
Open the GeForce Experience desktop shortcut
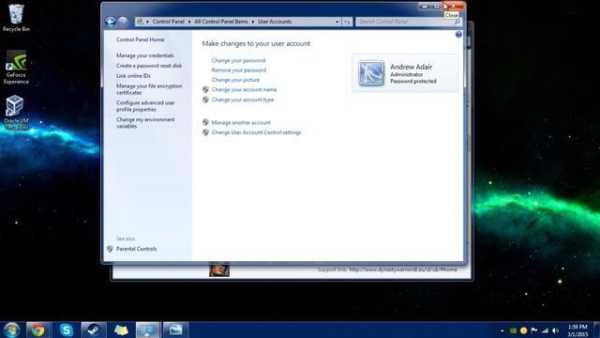click(16, 67)
